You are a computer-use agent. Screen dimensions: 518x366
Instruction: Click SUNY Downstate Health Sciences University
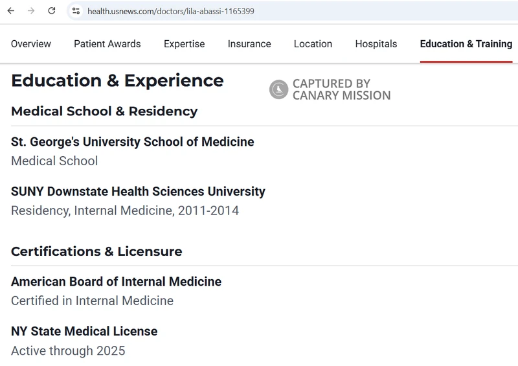pos(138,192)
